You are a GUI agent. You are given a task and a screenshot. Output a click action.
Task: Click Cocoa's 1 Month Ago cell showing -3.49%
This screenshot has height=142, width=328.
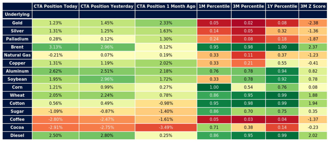(x=166, y=127)
